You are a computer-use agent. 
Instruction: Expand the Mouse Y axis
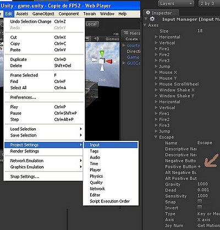point(156,78)
